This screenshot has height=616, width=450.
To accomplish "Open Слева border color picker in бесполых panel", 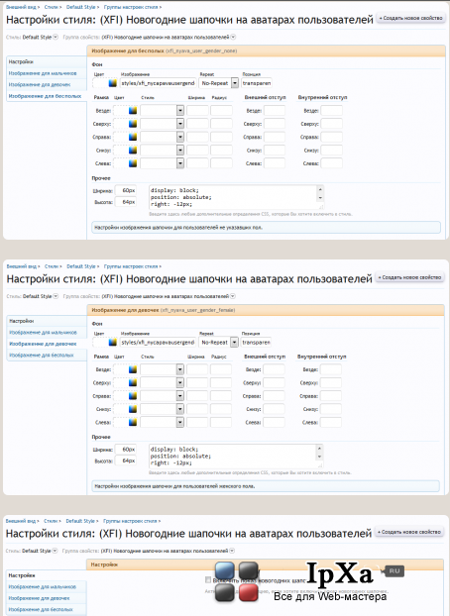I will point(133,163).
